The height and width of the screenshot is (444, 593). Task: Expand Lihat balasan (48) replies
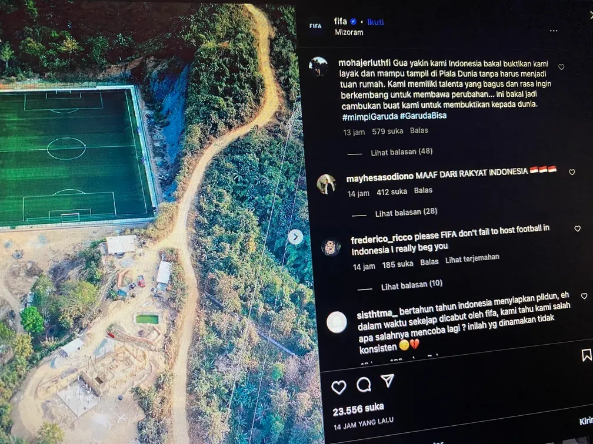401,152
